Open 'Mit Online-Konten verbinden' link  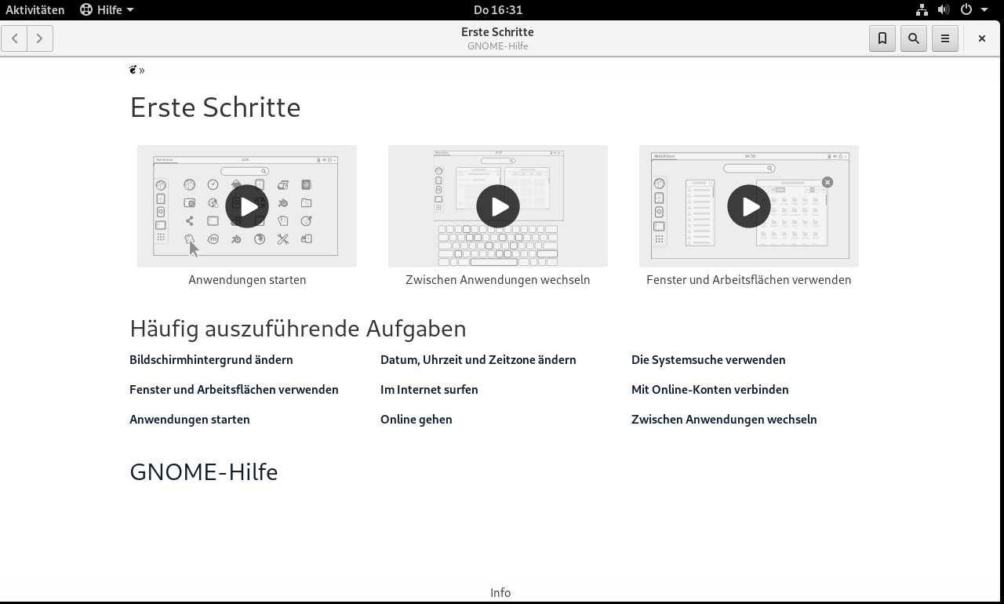pos(710,390)
